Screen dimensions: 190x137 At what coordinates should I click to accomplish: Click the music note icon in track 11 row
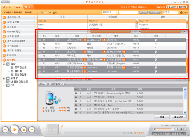84,40
